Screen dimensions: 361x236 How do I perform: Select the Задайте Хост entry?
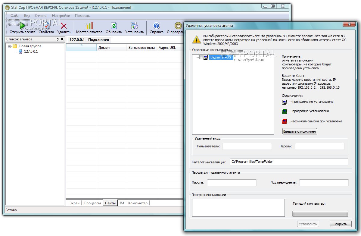point(221,57)
